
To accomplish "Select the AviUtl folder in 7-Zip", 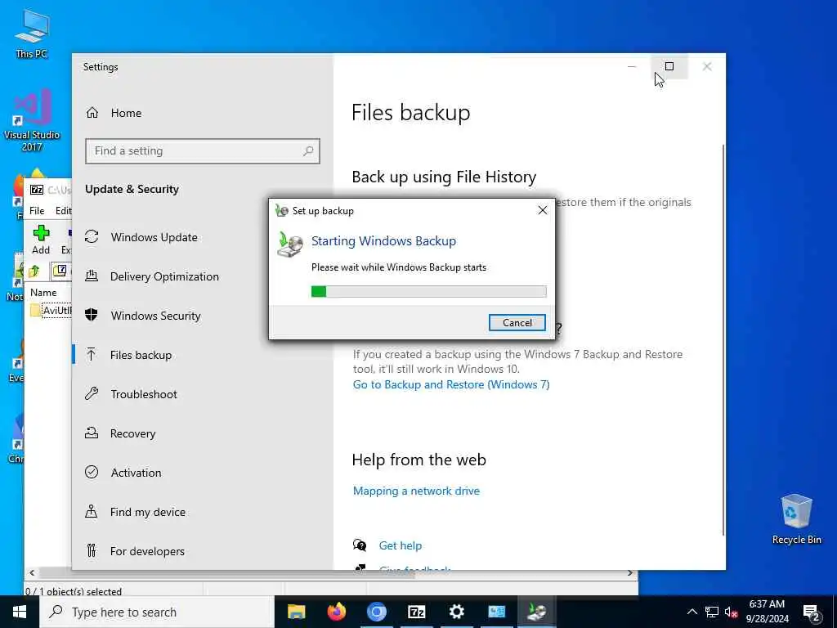I will coord(51,310).
